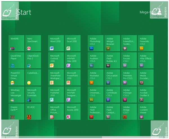Click the "Adobe After Effects CS5.5" label

[x=146, y=58]
